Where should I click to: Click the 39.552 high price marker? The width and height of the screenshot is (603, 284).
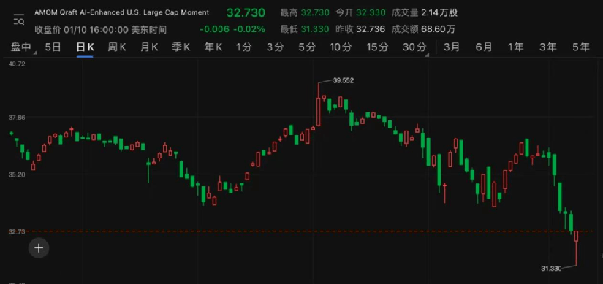343,81
